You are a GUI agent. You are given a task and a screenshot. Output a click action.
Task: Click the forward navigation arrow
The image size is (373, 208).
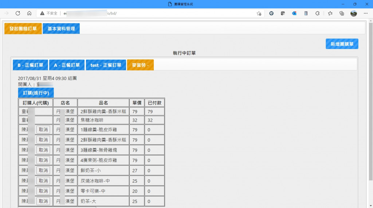[7, 13]
